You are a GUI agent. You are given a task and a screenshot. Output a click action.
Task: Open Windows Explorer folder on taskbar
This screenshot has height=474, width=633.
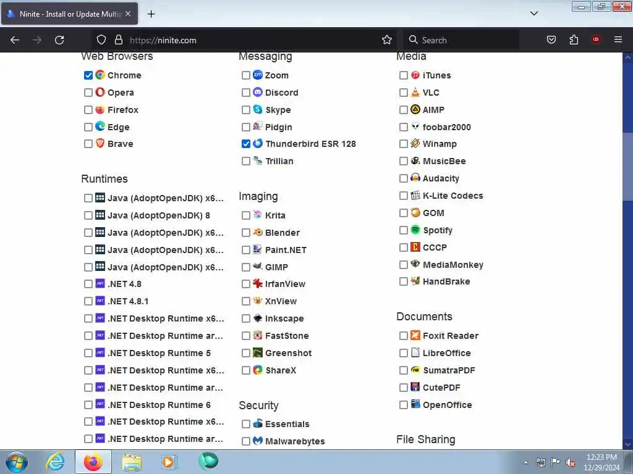[x=132, y=462]
